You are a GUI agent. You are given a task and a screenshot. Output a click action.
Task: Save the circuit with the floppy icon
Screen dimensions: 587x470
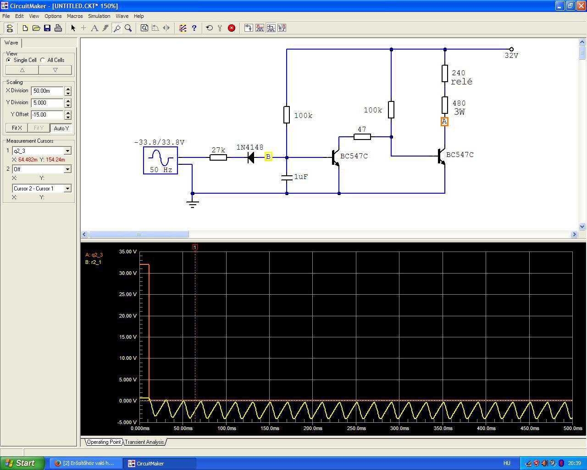click(x=47, y=28)
